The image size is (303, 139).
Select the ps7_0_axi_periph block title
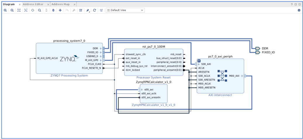pos(220,57)
